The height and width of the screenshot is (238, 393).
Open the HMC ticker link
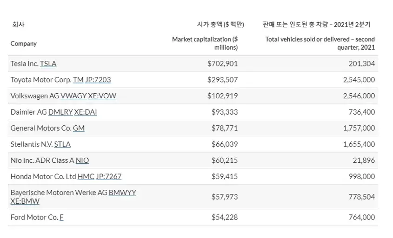tap(86, 176)
